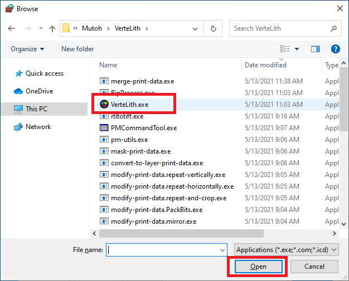Click the search magnifier icon

(333, 28)
